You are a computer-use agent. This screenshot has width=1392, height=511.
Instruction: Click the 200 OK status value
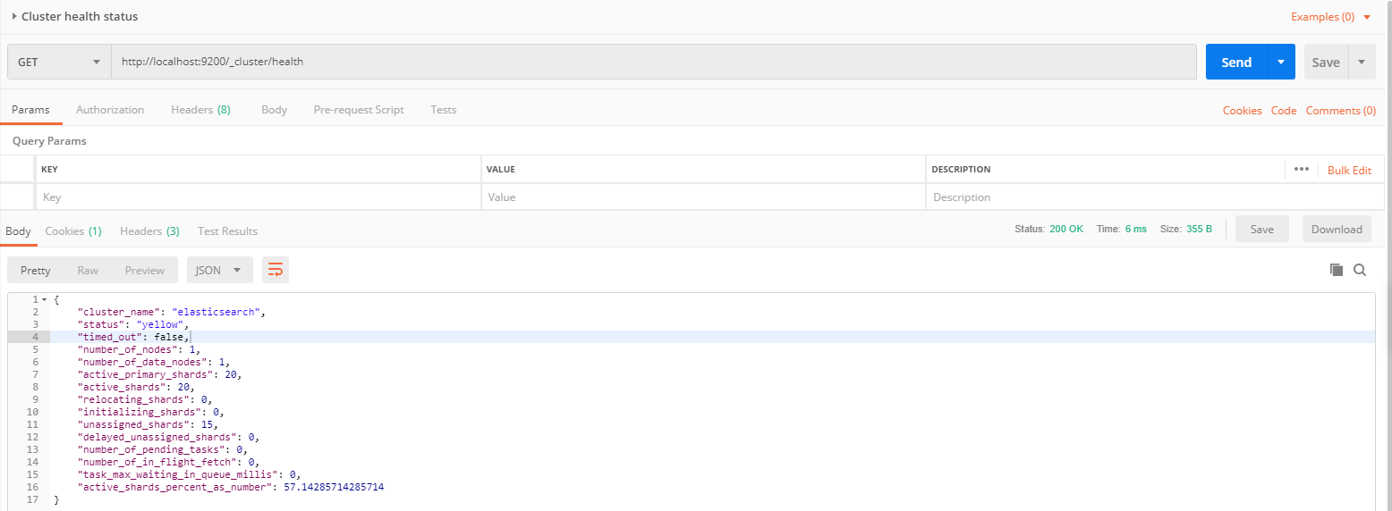point(1066,229)
